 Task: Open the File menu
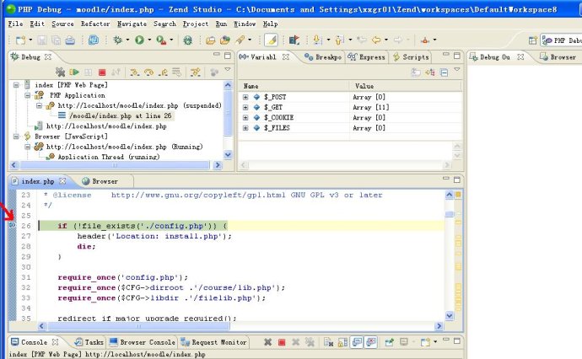click(15, 24)
